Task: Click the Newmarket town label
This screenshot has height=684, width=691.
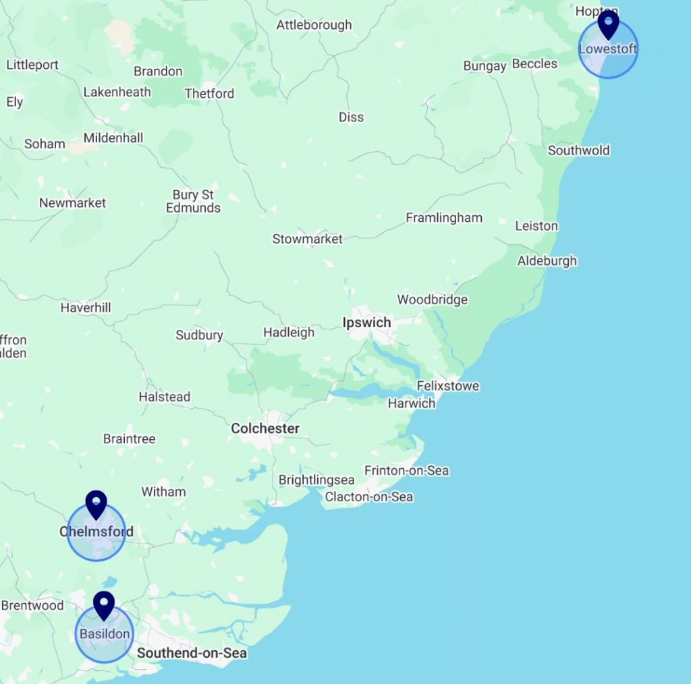Action: coord(73,202)
